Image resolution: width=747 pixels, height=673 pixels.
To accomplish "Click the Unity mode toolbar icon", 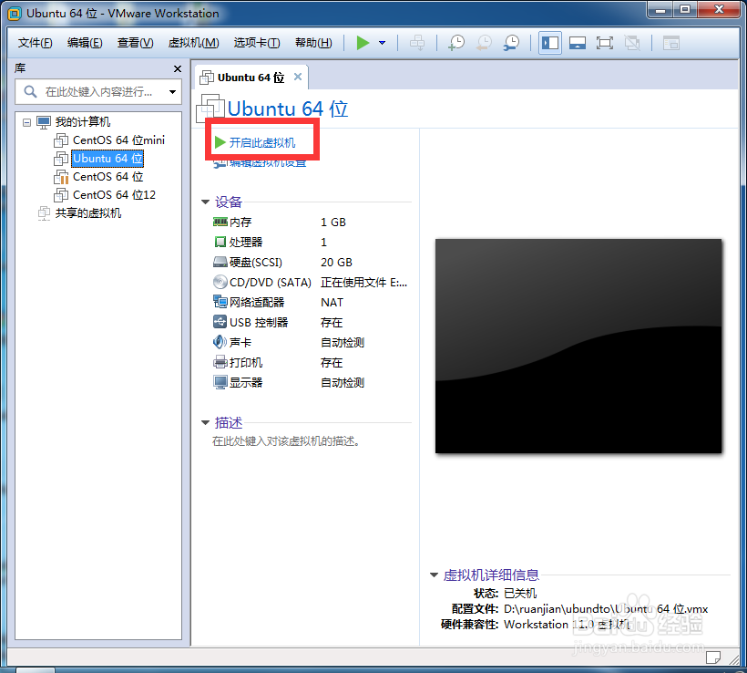I will coord(632,43).
